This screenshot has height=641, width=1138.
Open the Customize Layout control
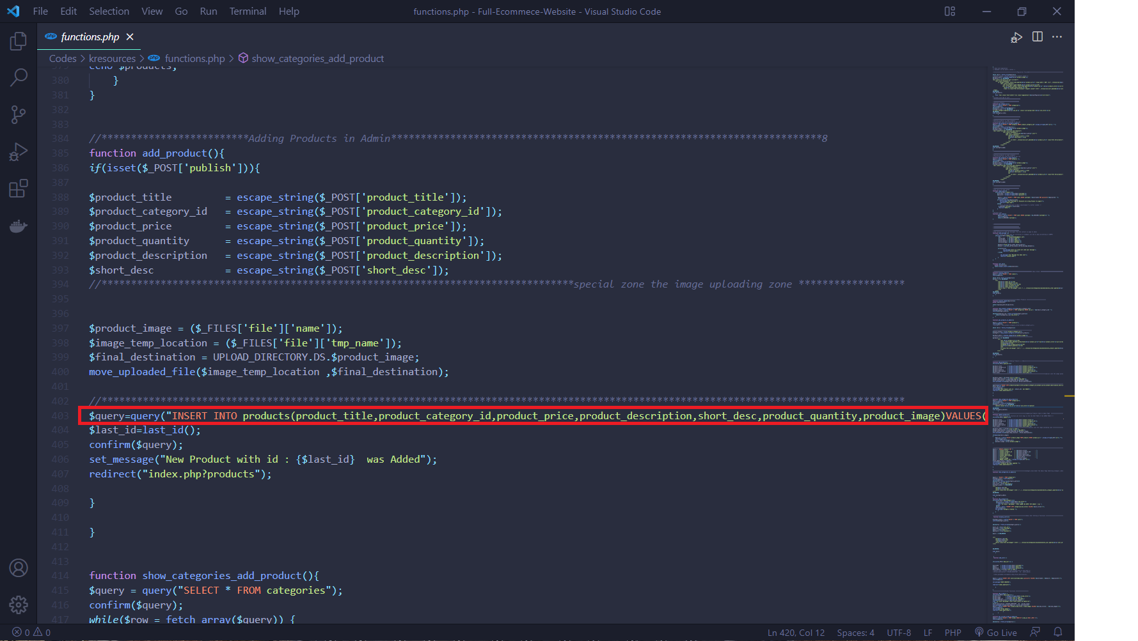(950, 12)
